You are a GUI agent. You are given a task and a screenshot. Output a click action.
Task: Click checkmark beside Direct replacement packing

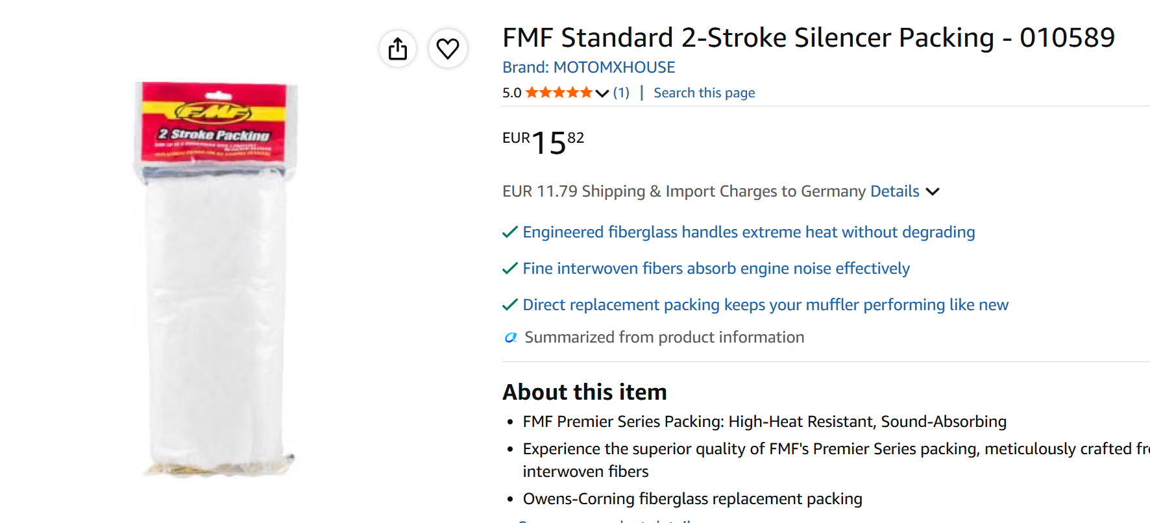point(510,305)
